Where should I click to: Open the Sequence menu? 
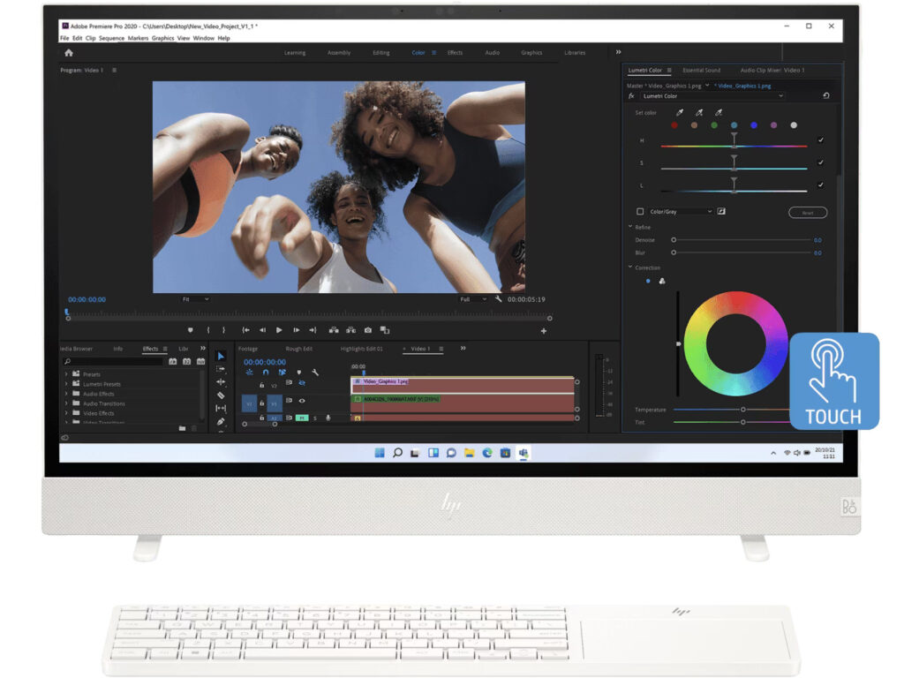pos(111,38)
